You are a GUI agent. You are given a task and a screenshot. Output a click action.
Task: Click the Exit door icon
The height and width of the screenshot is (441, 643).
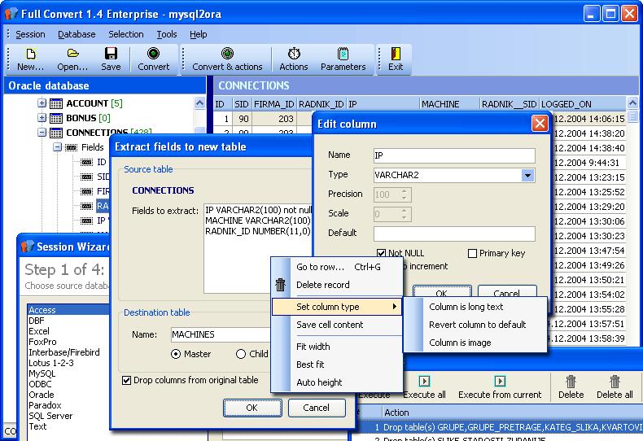coord(396,54)
